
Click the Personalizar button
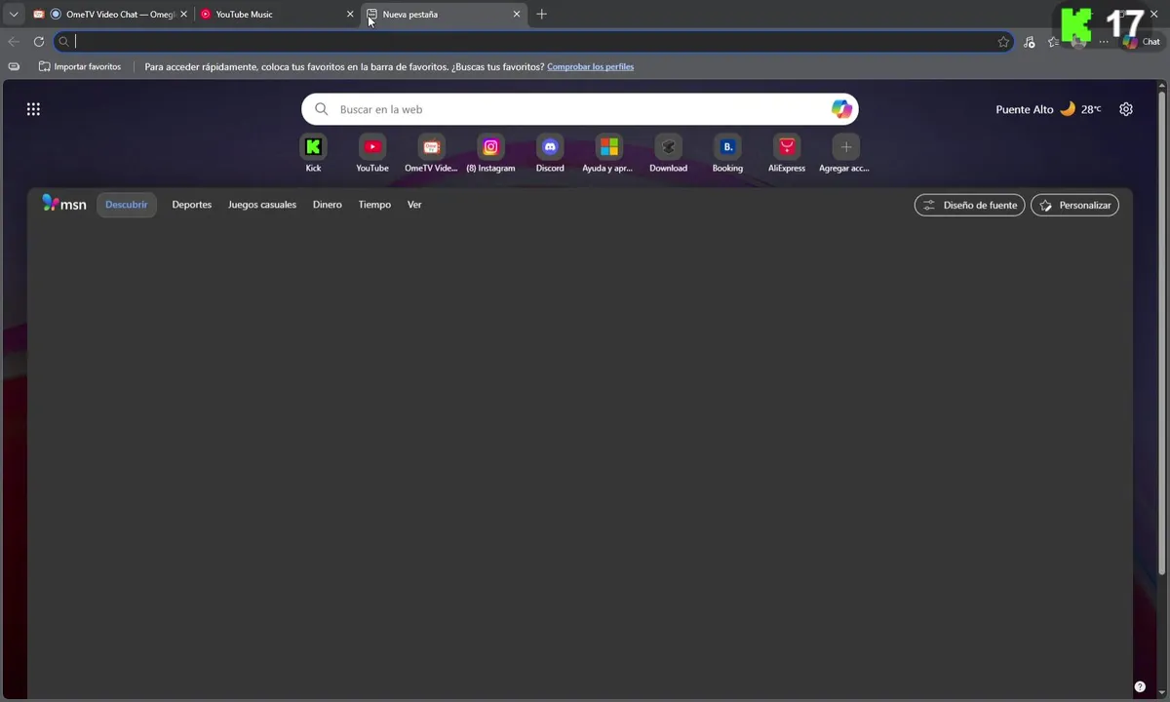tap(1074, 205)
